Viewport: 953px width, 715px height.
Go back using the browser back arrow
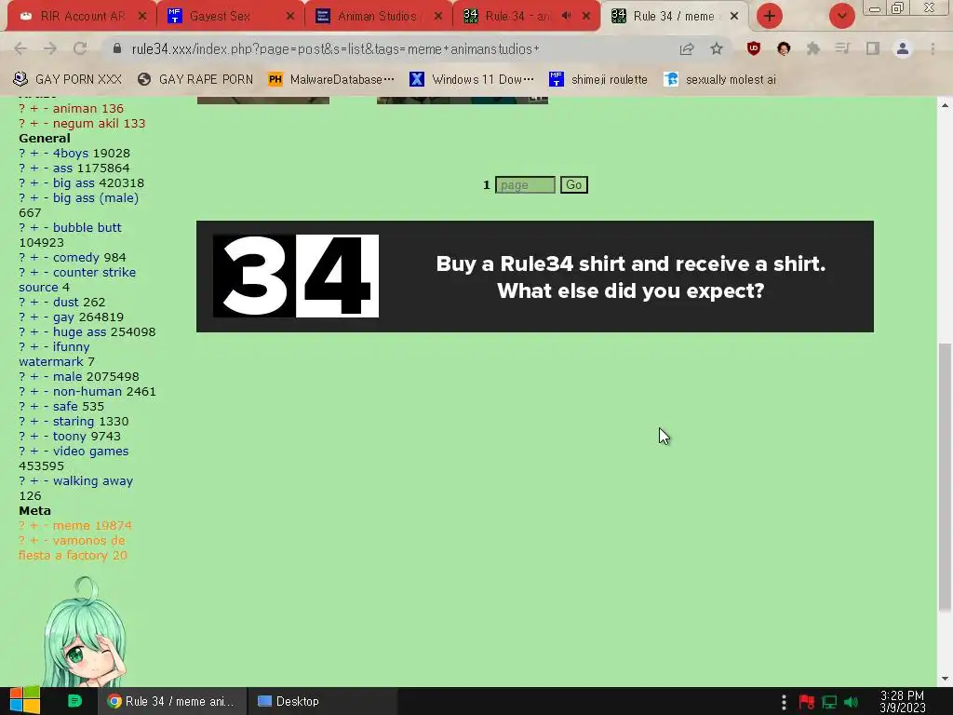20,48
